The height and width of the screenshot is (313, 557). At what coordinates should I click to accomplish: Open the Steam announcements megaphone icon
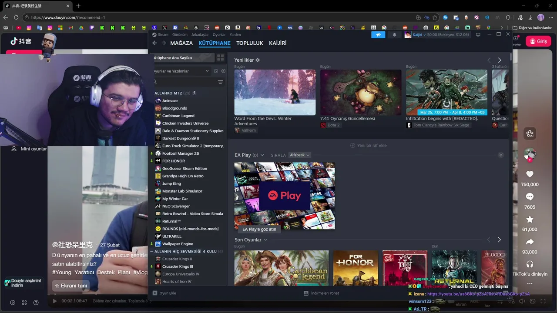[378, 35]
